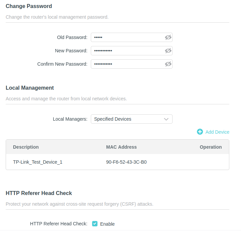Uncheck the HTTP Referer Head Check checkbox
The height and width of the screenshot is (231, 241).
click(95, 224)
